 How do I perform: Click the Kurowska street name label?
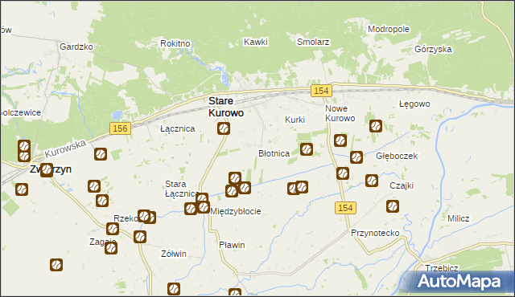65,148
